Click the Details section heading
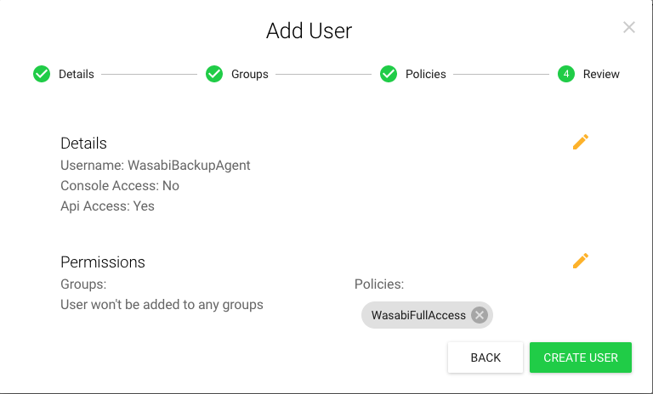The image size is (653, 394). pyautogui.click(x=83, y=144)
